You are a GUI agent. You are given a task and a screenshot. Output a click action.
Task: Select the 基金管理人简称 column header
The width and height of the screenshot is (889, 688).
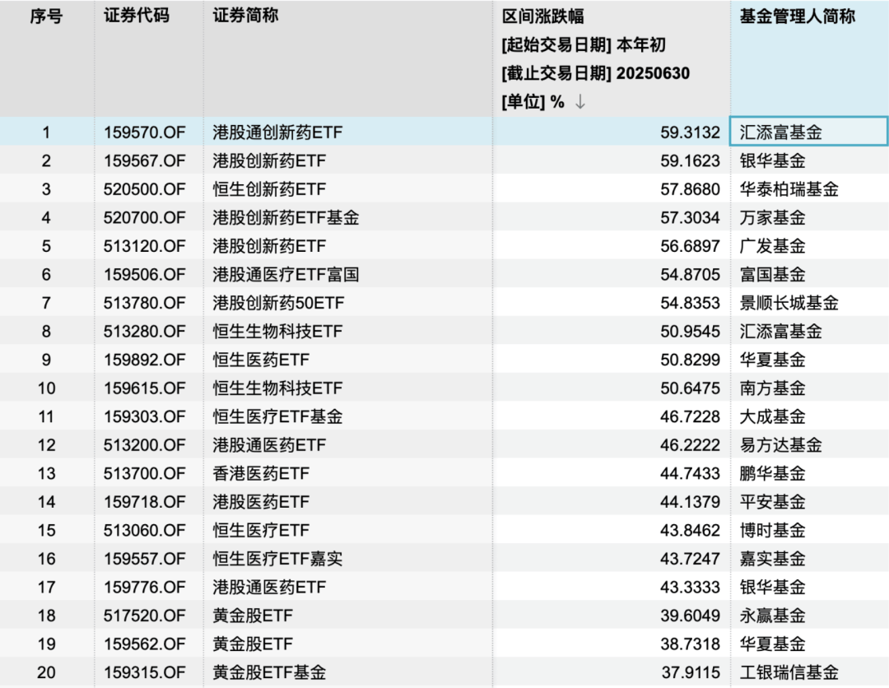[798, 16]
